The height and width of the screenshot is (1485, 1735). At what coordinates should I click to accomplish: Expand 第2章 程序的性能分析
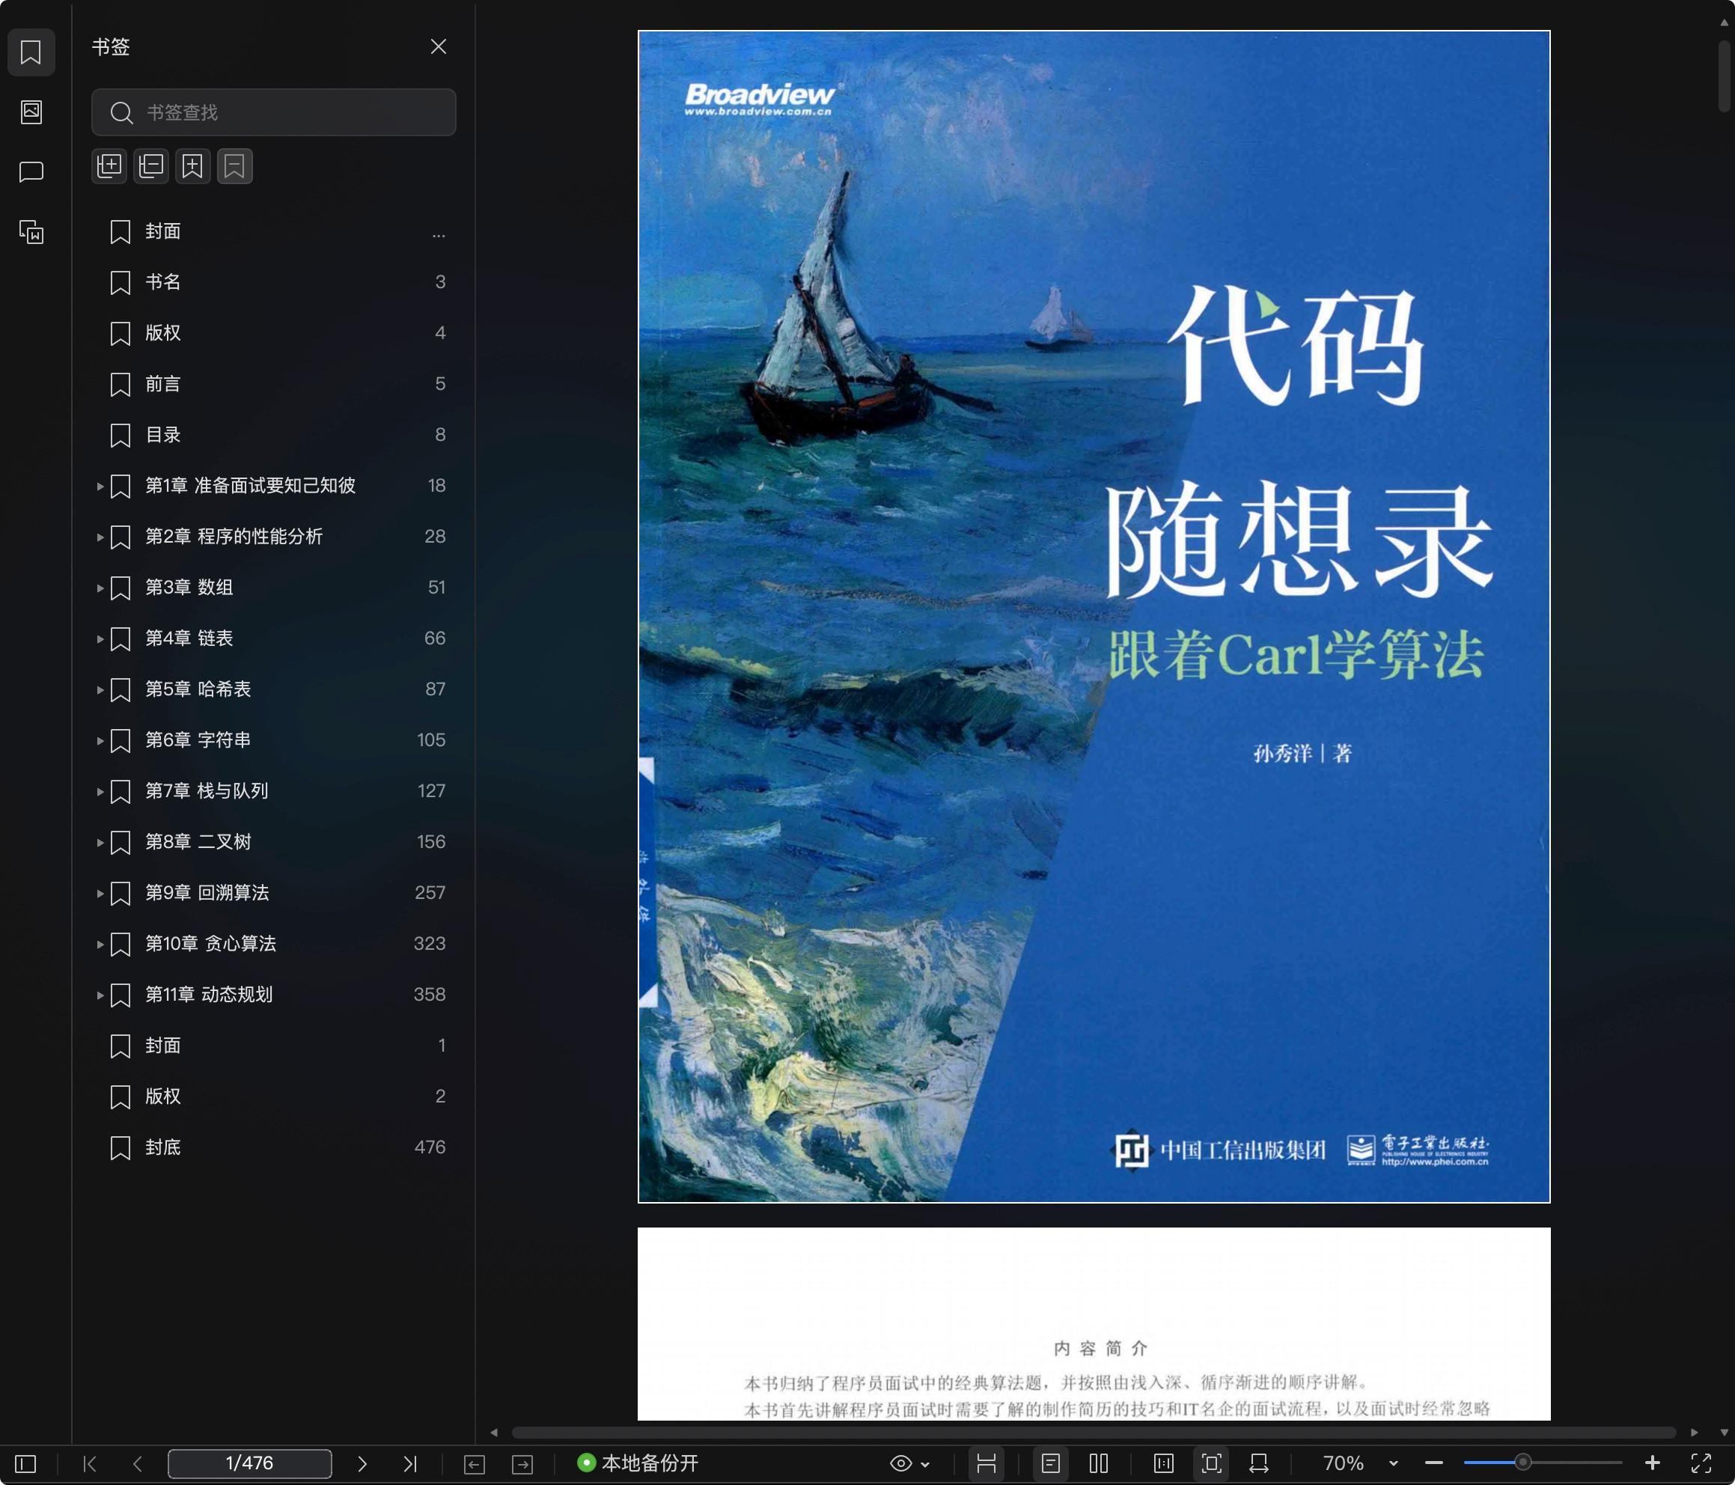click(100, 537)
